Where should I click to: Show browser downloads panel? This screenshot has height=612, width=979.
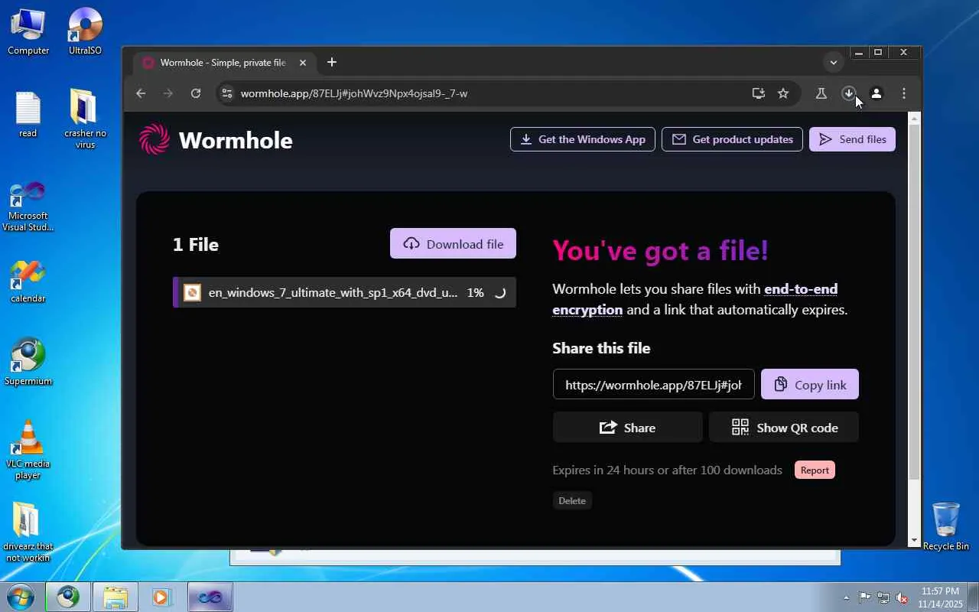[x=848, y=93]
